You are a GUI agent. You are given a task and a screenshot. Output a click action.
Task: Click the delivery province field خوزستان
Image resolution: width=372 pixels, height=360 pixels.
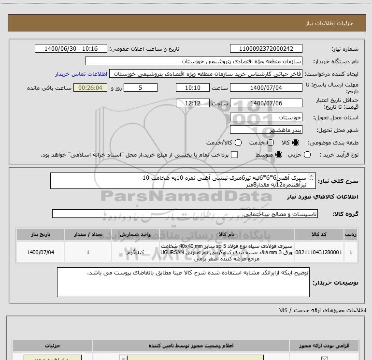[266, 117]
